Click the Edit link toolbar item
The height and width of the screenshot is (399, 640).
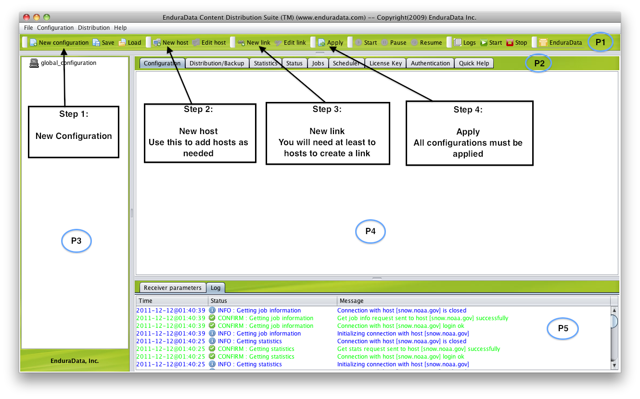coord(290,42)
